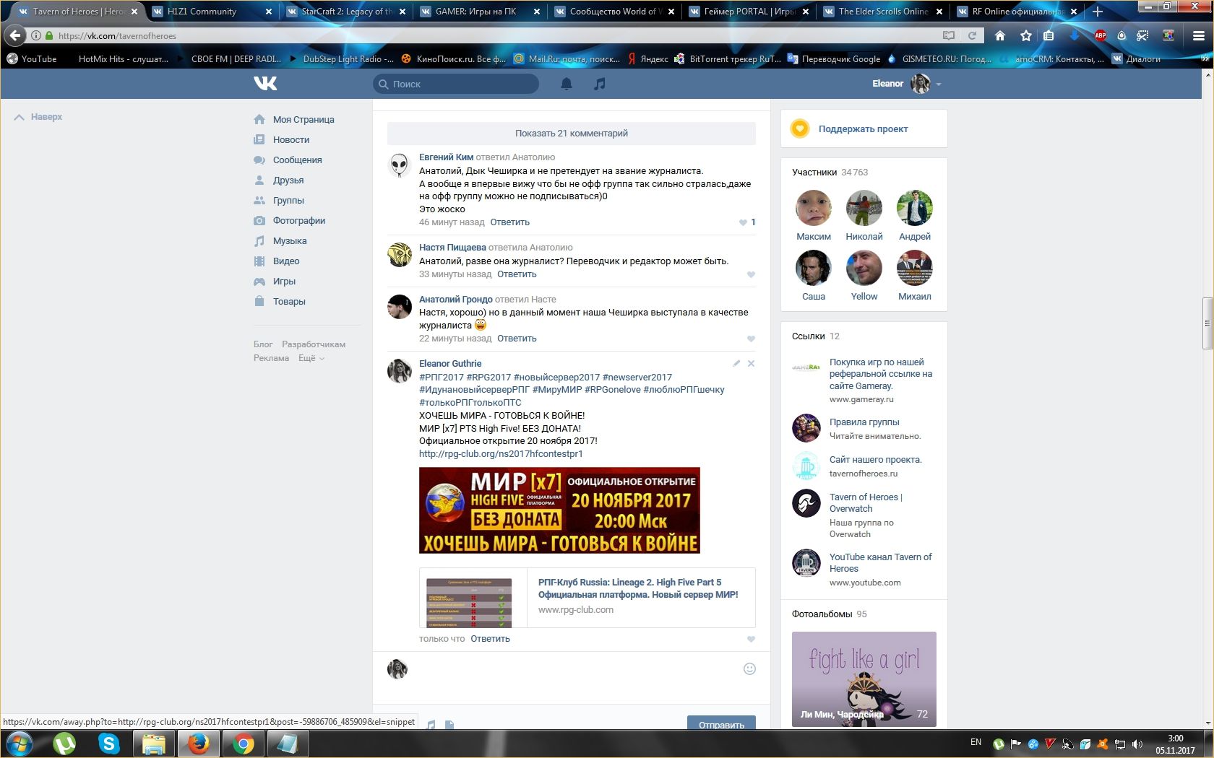The height and width of the screenshot is (758, 1214).
Task: Open the РПГ-Клуб Russia link snippet title
Action: [x=638, y=588]
